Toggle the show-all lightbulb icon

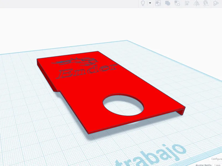[x=143, y=3]
